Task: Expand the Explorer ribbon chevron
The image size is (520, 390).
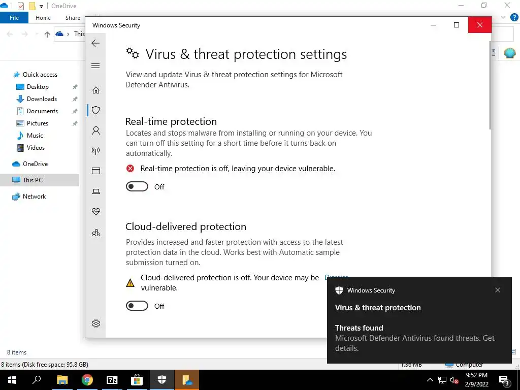Action: (503, 17)
